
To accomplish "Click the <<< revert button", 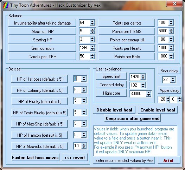I will [75, 157].
